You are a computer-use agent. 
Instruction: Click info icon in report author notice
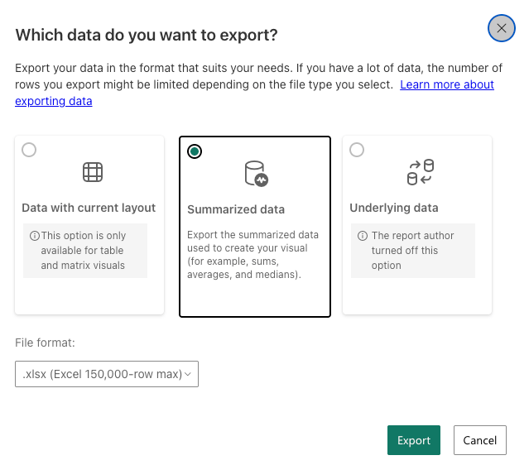pyautogui.click(x=363, y=235)
